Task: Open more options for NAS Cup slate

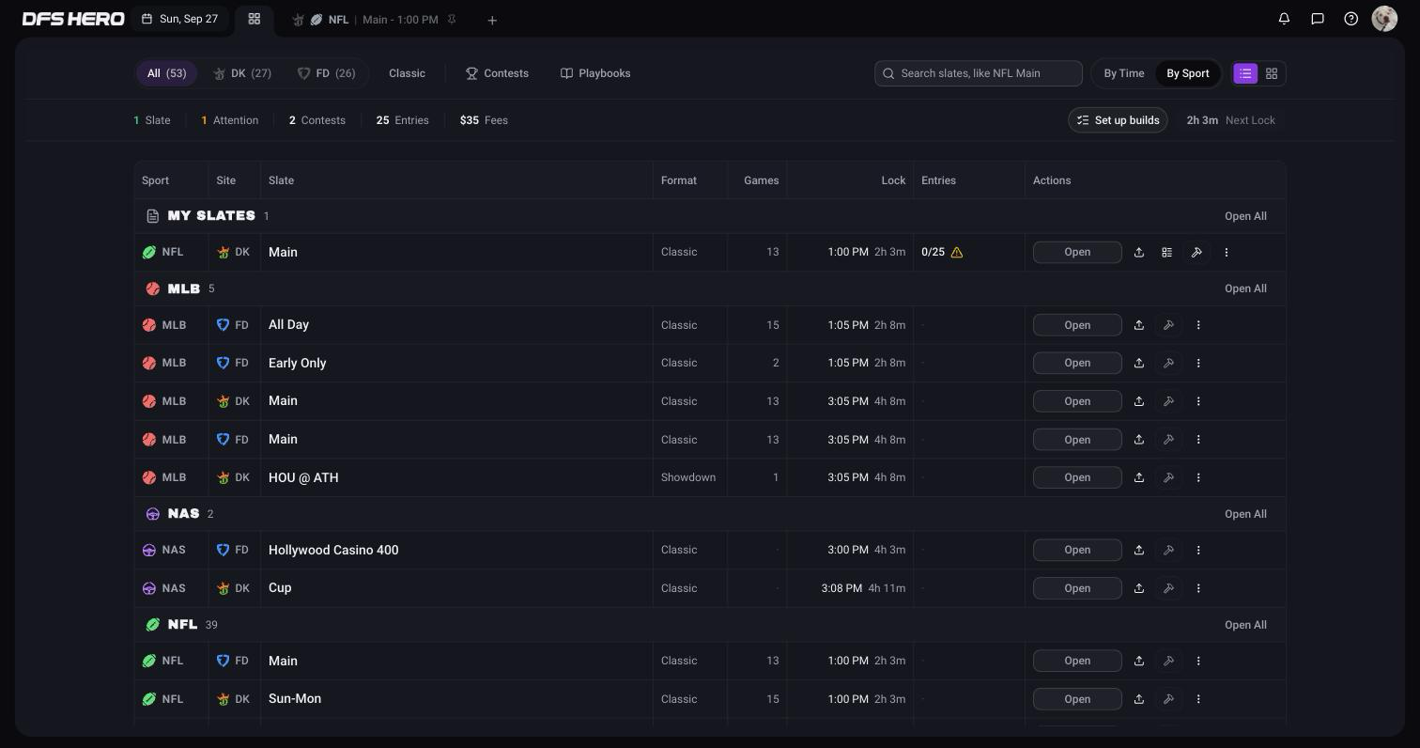Action: point(1198,588)
